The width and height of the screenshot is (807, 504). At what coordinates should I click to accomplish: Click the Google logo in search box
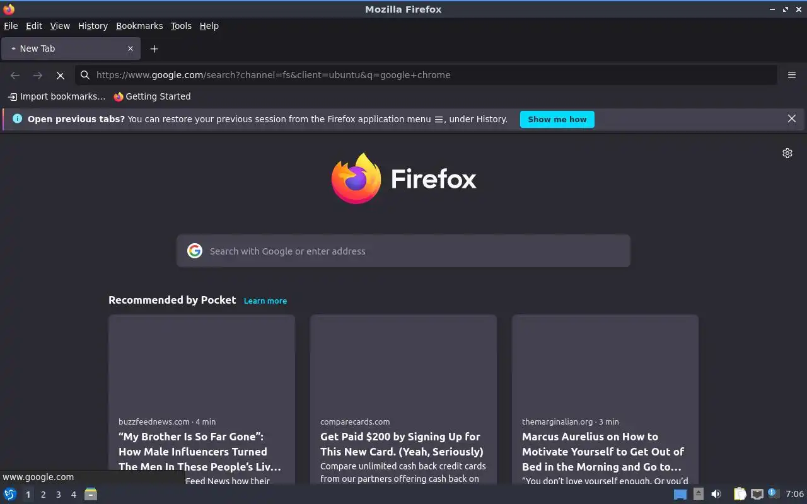point(195,251)
